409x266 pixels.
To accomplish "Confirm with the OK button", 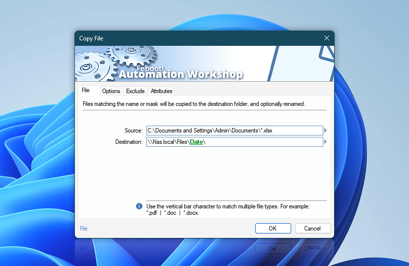I will click(x=273, y=229).
